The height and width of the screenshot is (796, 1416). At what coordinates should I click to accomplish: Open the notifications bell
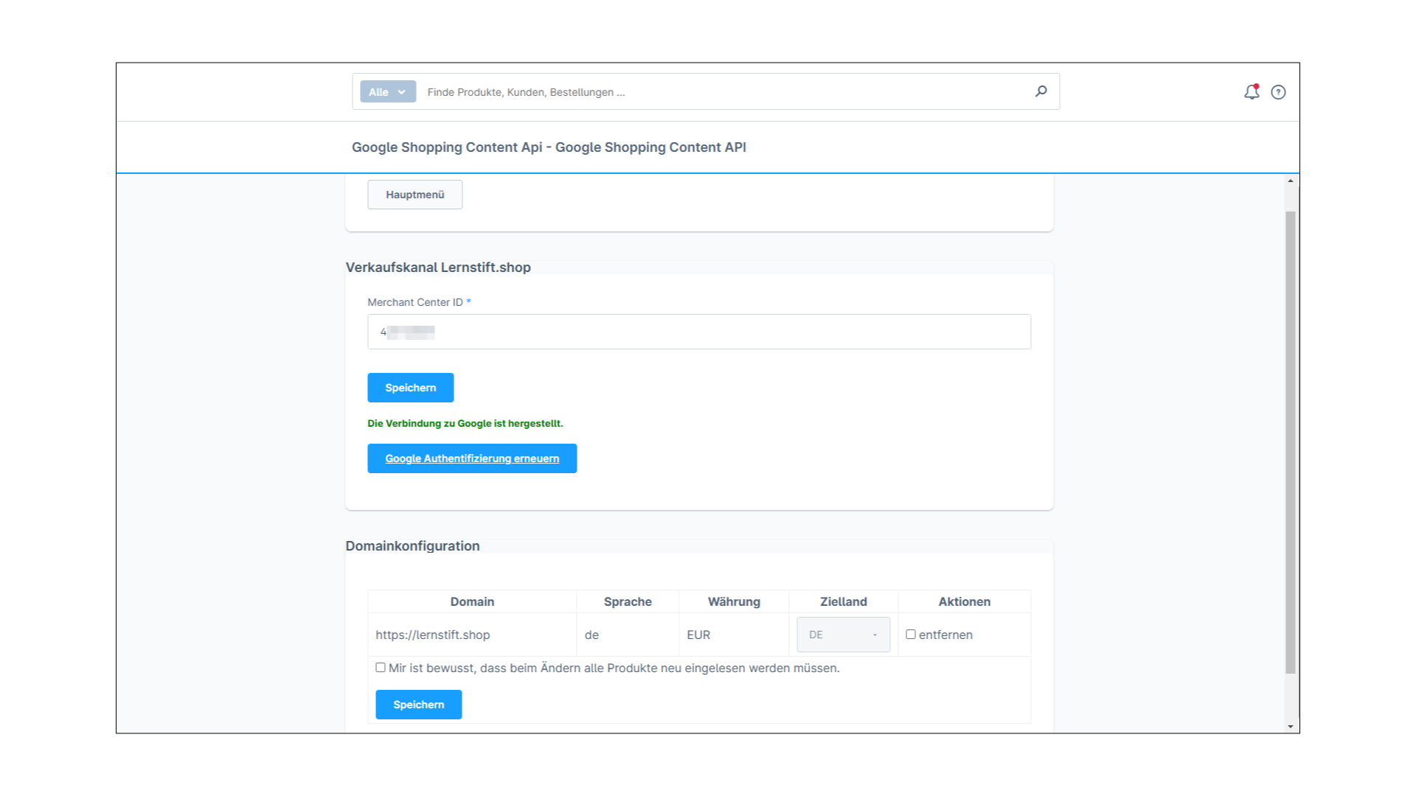point(1252,92)
